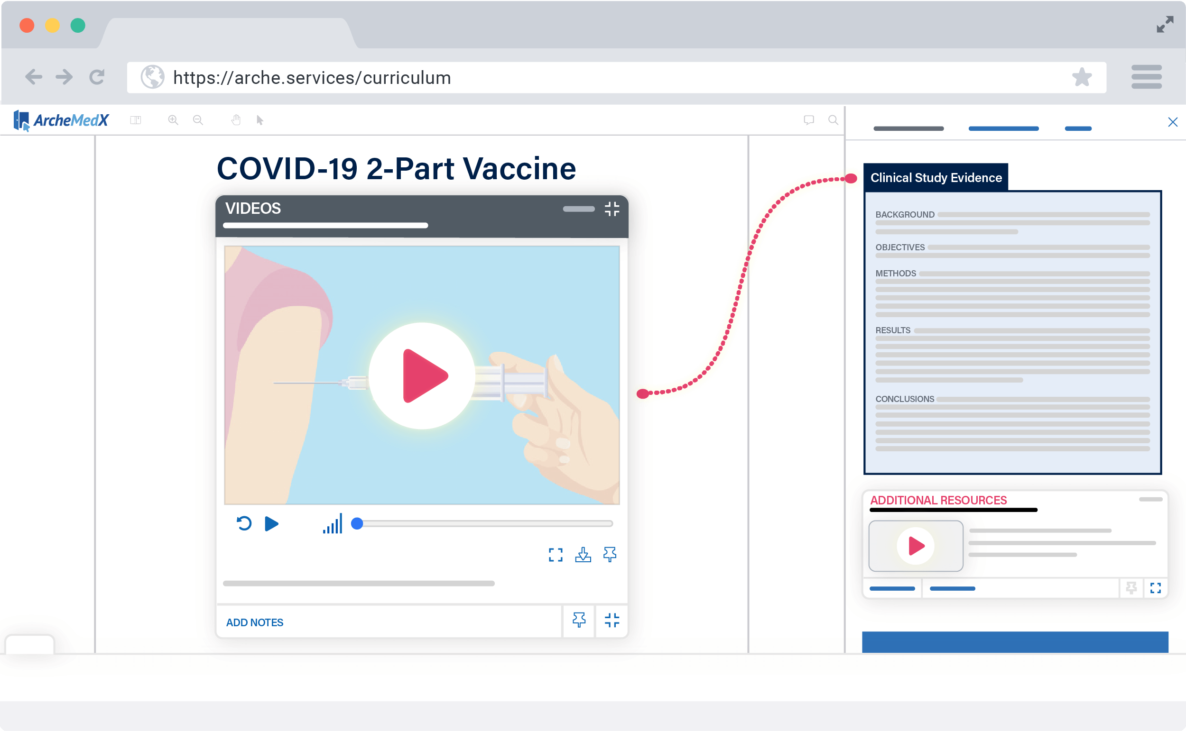This screenshot has height=731, width=1186.
Task: Click the empty browser tab
Action: [227, 33]
